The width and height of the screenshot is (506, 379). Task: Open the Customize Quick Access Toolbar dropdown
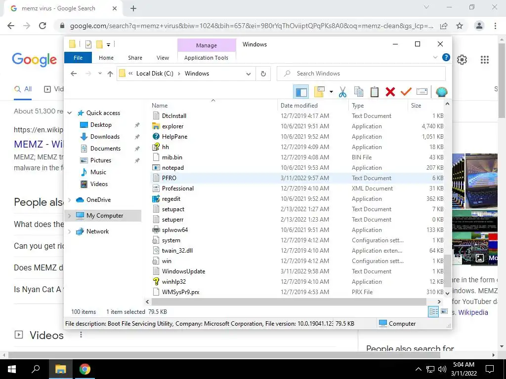(108, 45)
